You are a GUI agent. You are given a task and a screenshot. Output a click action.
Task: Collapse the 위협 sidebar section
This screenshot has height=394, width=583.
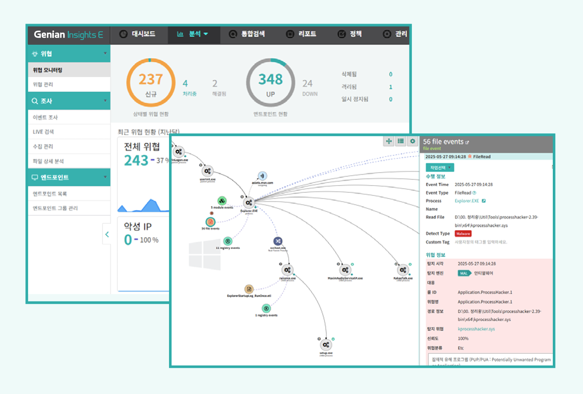pos(105,53)
